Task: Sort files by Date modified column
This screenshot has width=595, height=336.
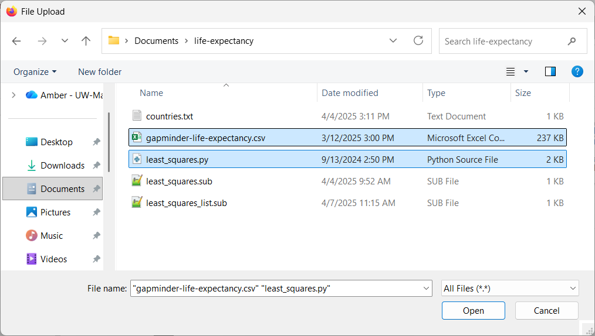Action: 350,93
